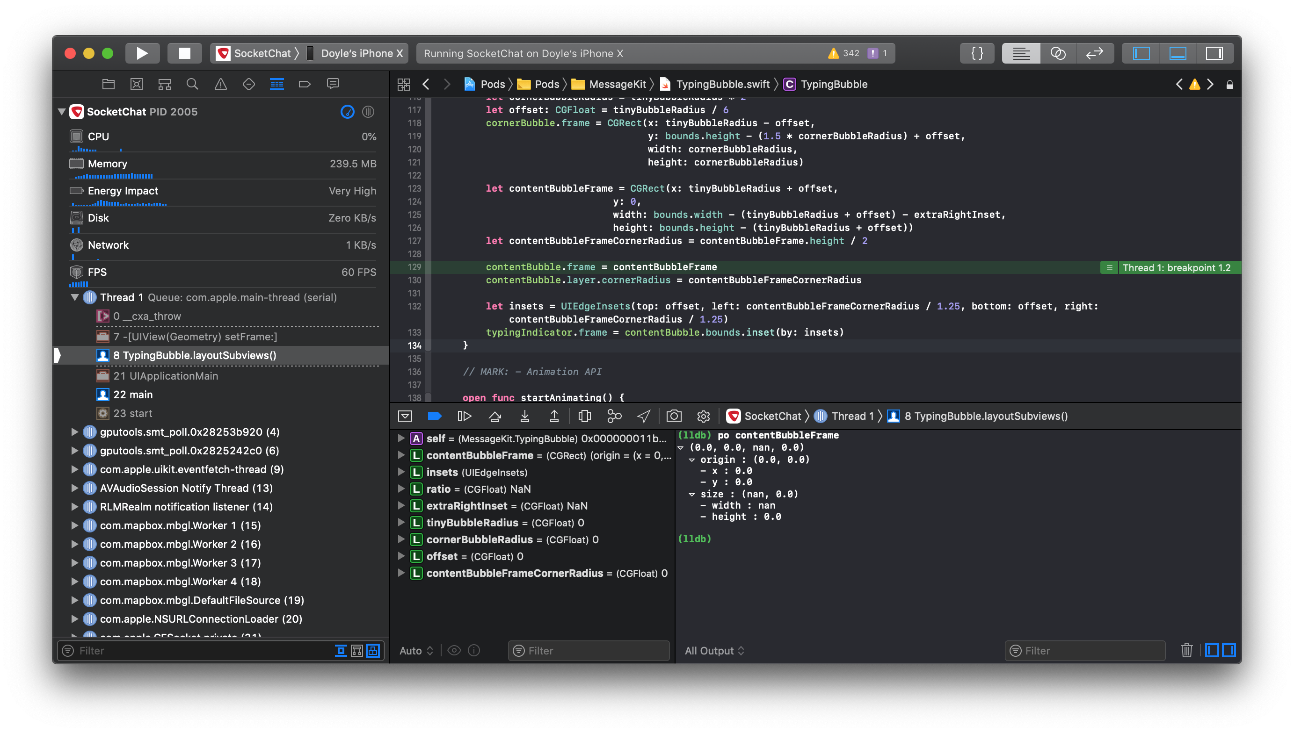Open the process gauge view options
1294x733 pixels.
348,112
